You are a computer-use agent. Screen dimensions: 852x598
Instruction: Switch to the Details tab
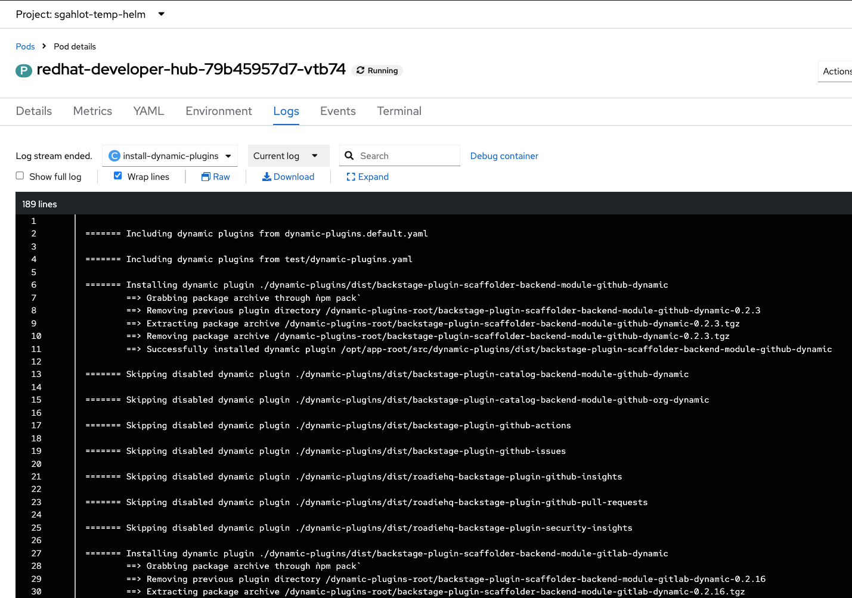[34, 111]
